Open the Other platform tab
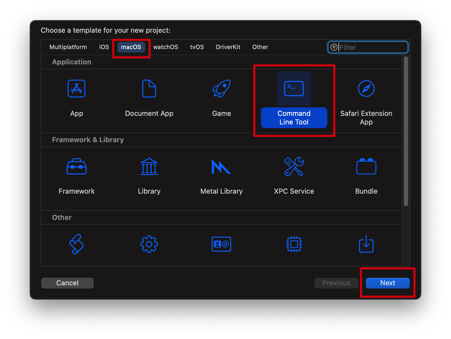The width and height of the screenshot is (451, 339). (x=260, y=47)
